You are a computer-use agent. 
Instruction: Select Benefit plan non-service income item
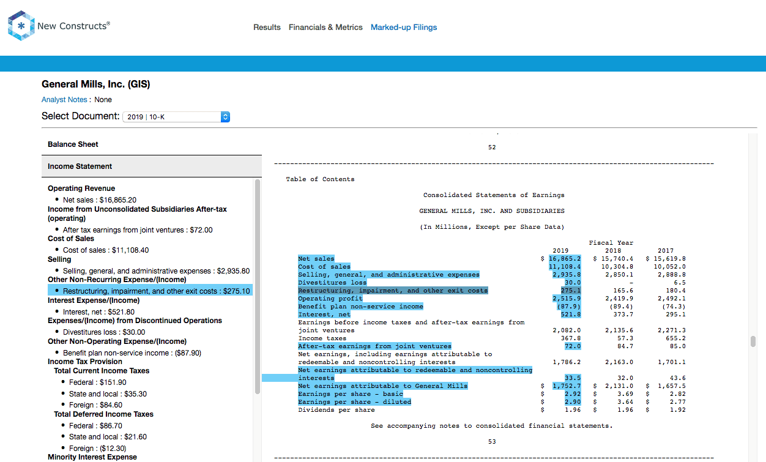click(132, 353)
